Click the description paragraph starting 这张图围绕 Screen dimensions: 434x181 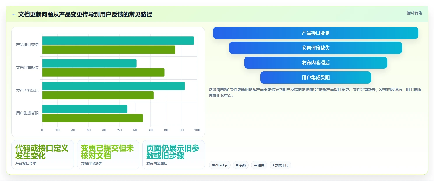pyautogui.click(x=315, y=92)
